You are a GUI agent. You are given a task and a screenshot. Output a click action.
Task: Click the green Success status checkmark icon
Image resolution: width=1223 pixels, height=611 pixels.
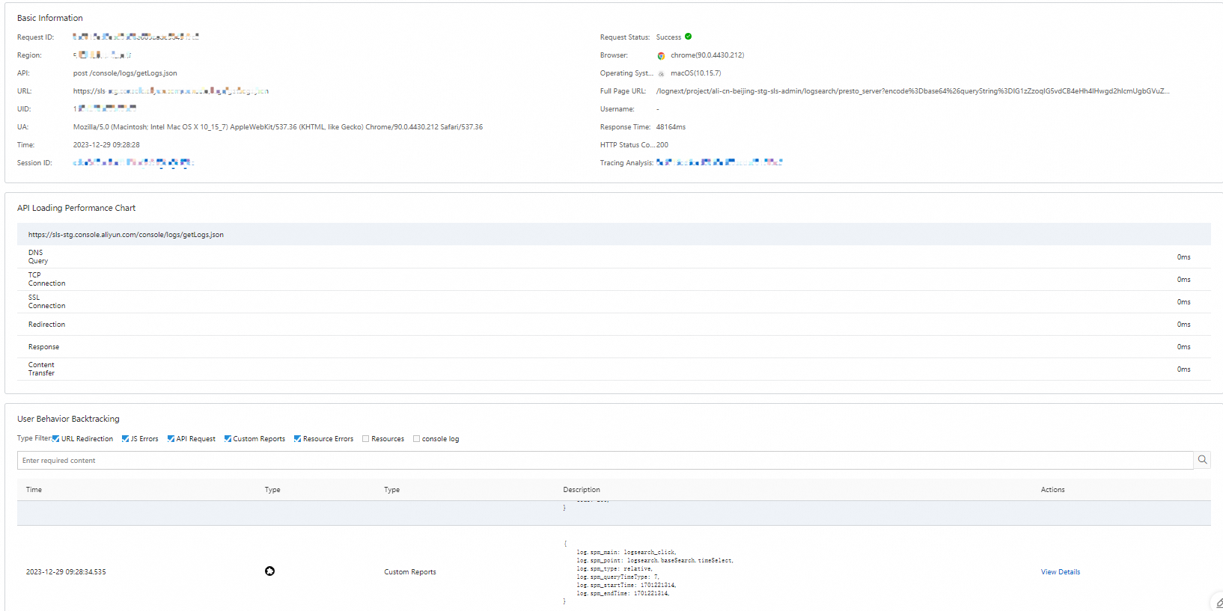(x=688, y=37)
